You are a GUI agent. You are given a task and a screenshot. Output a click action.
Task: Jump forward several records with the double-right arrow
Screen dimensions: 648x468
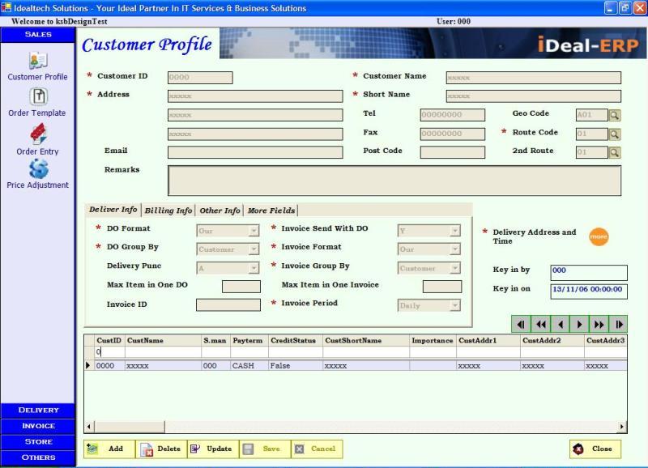599,324
